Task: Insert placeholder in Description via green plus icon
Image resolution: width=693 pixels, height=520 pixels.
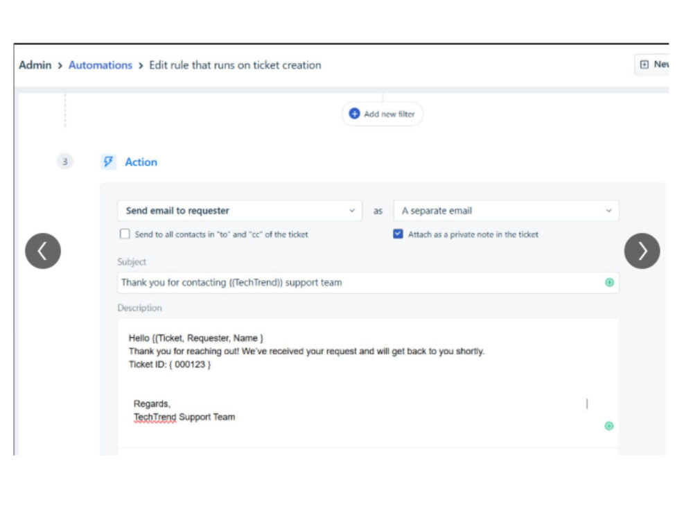Action: (608, 426)
